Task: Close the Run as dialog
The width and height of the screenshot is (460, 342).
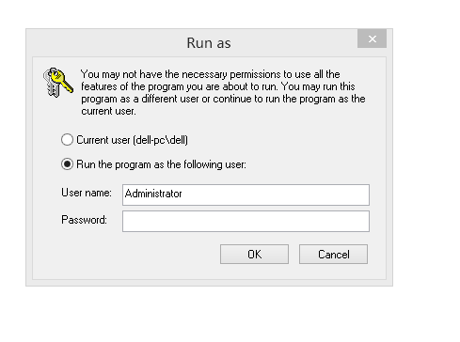Action: pyautogui.click(x=372, y=39)
